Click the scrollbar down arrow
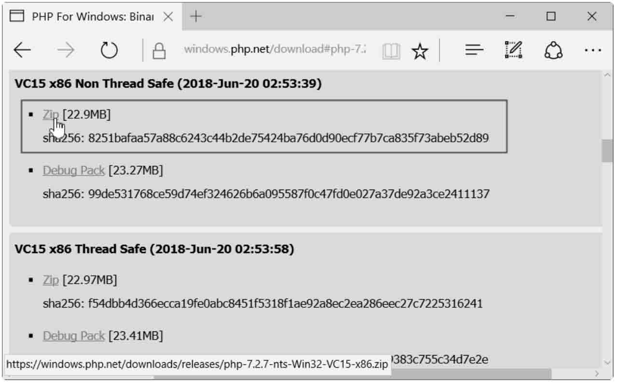The height and width of the screenshot is (384, 617). [x=607, y=362]
